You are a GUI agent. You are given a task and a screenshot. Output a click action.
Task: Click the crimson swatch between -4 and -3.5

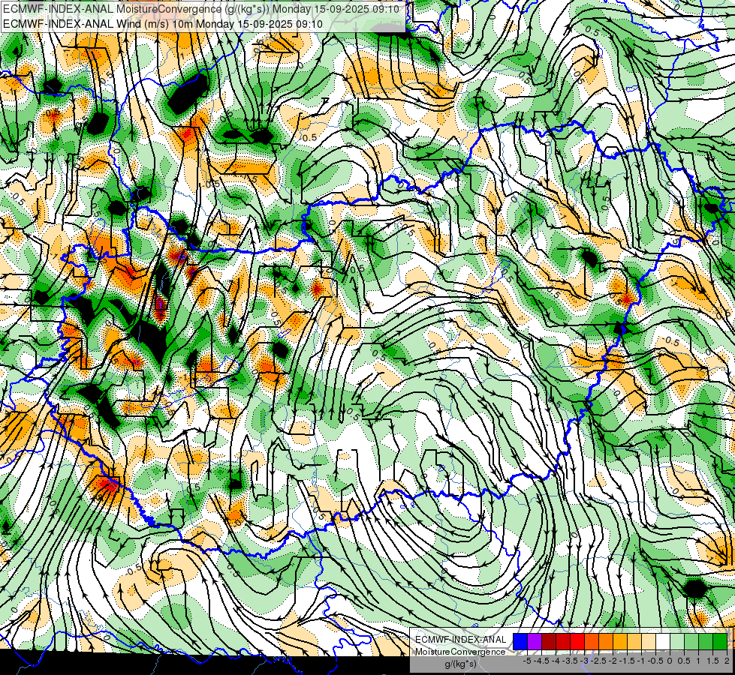563,642
